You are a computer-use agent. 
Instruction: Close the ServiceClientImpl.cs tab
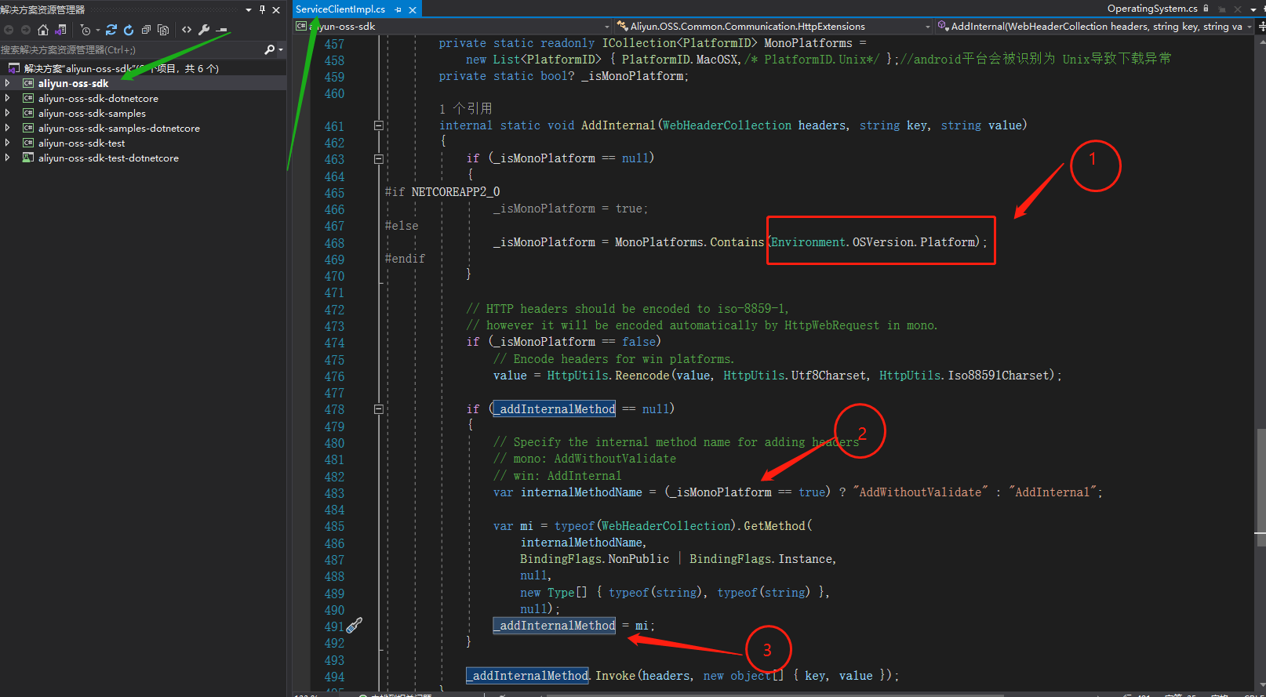click(x=413, y=10)
